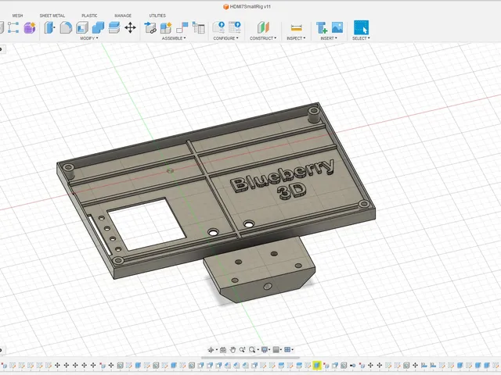Click the Grid and Snaps icon
Image resolution: width=501 pixels, height=375 pixels.
[276, 350]
